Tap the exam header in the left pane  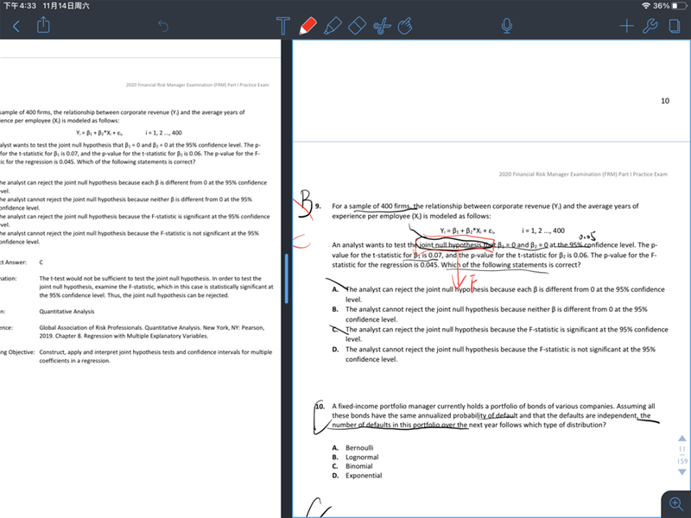(198, 85)
